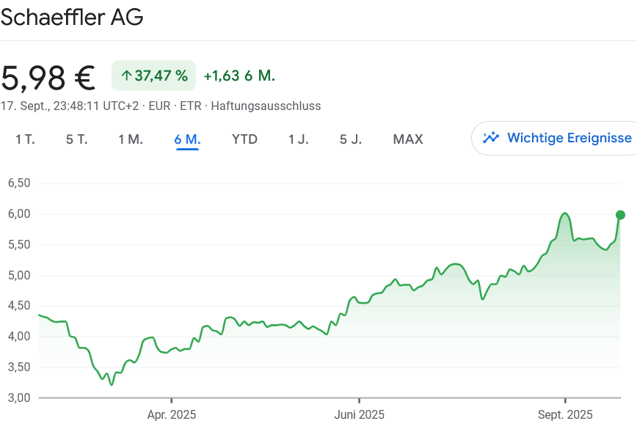Click the Juni 2025 axis label
Screen dimensions: 637x432
coord(359,415)
